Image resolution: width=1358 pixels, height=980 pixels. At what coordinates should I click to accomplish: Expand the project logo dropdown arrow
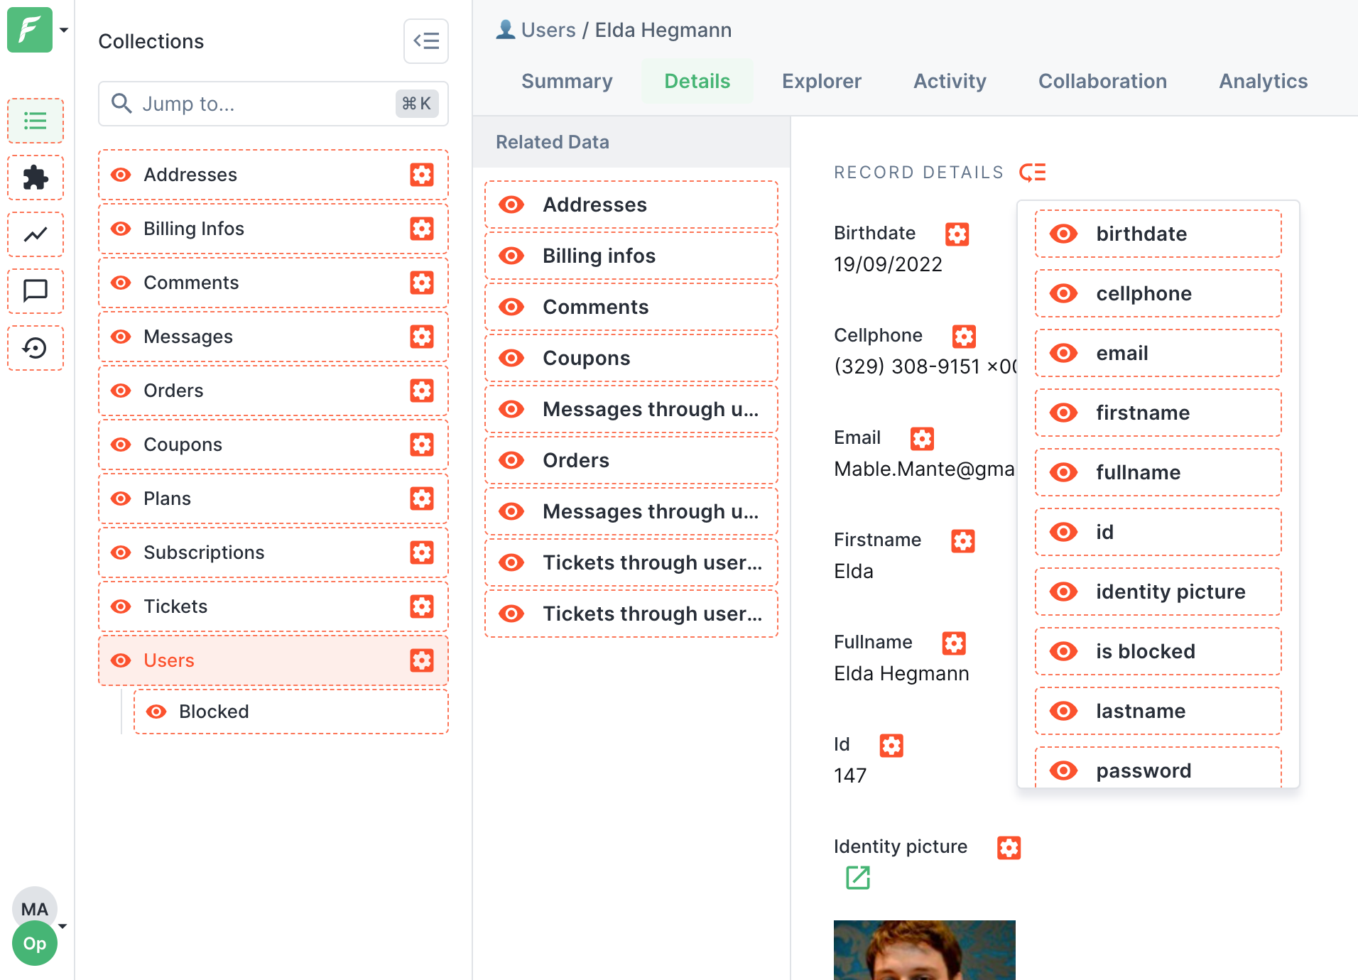click(64, 30)
